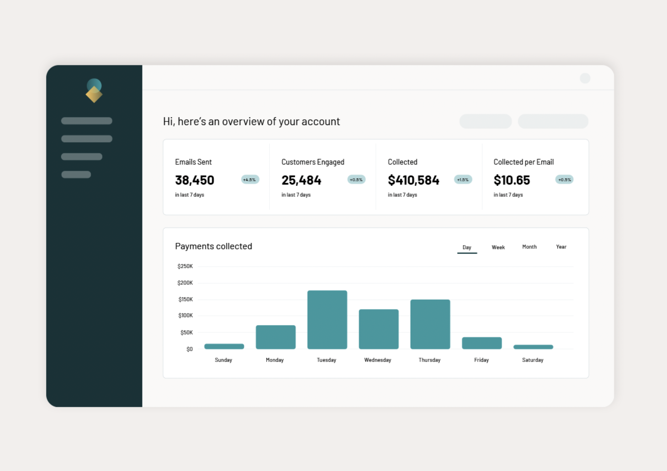Click the Saturday day label
This screenshot has height=471, width=667.
(533, 360)
